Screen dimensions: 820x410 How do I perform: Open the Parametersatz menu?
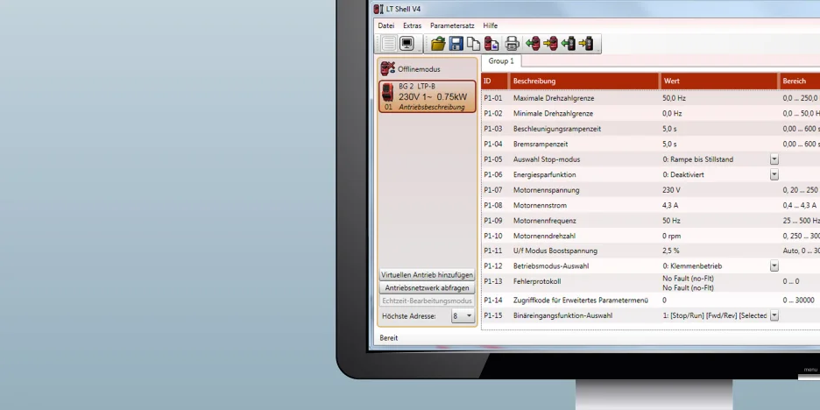(452, 25)
